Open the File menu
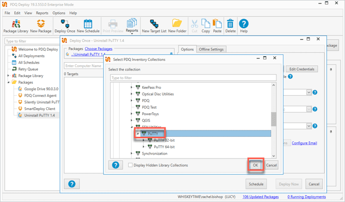 tap(7, 13)
